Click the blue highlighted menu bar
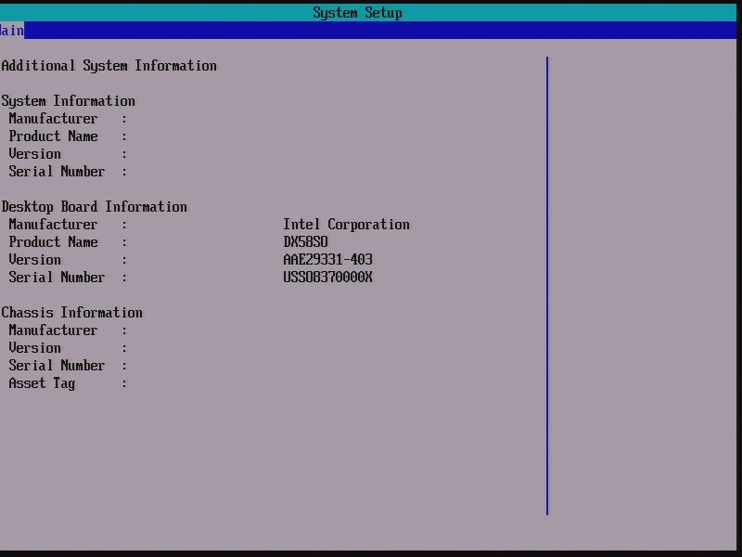Viewport: 742px width, 557px height. click(x=371, y=30)
